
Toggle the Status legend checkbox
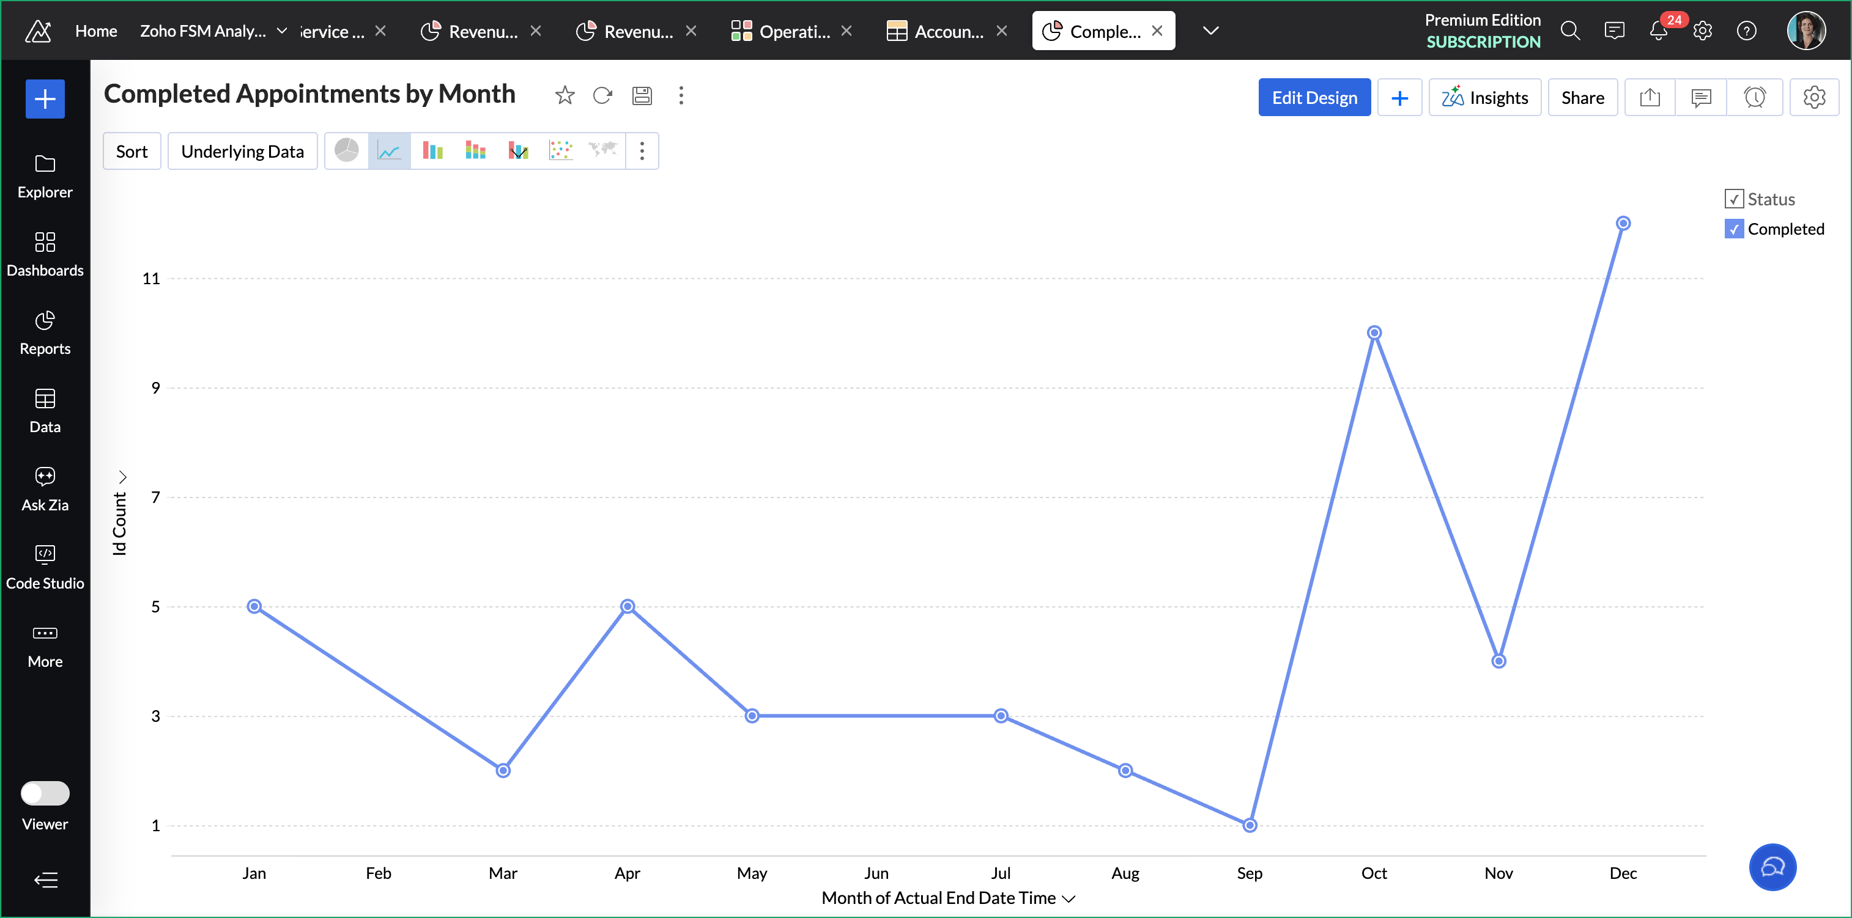1733,199
